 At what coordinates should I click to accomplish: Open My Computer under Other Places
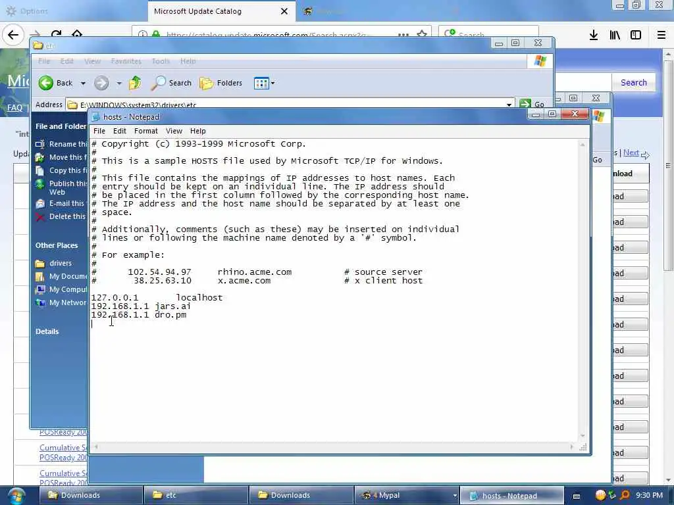pos(61,289)
